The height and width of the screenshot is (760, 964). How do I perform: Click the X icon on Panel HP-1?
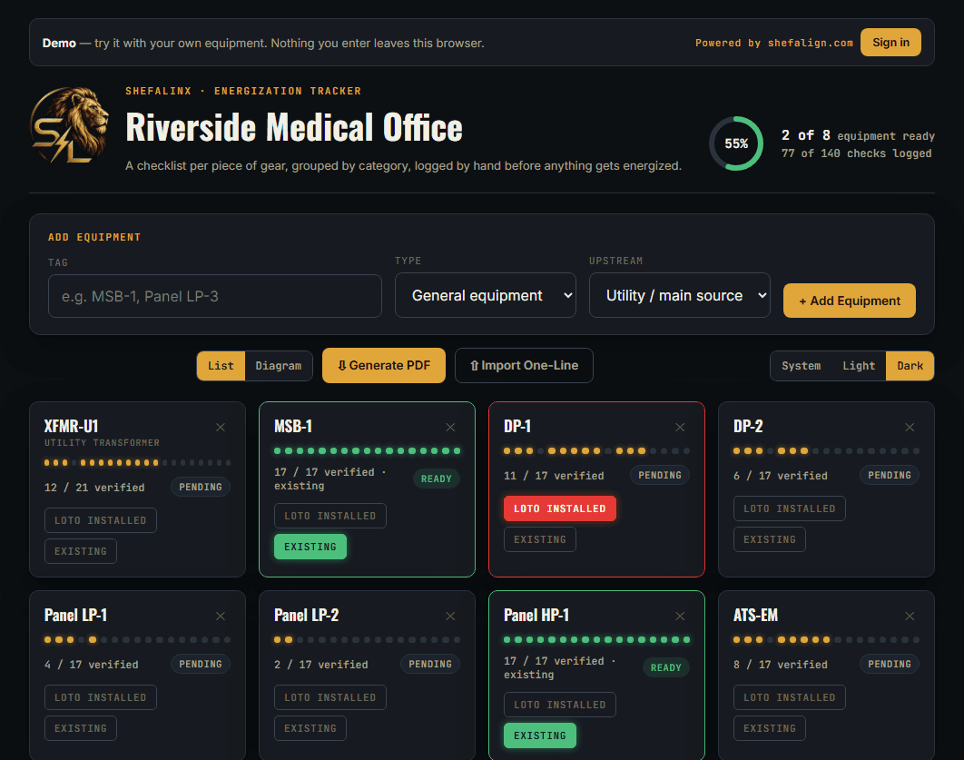(x=680, y=617)
